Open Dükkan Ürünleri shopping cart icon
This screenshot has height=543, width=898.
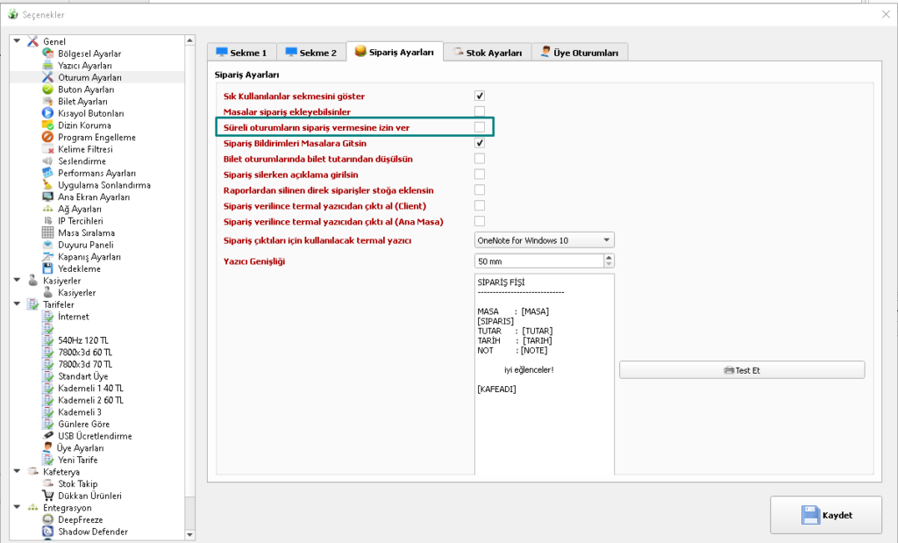(48, 496)
